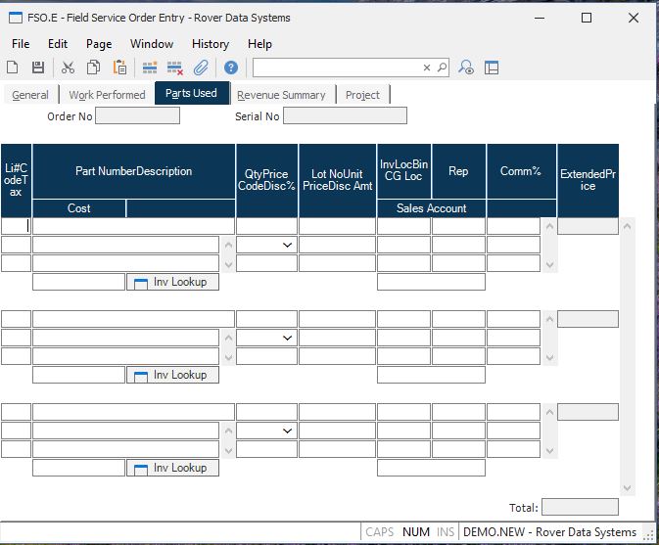Click the Save disk icon
This screenshot has width=659, height=545.
point(38,68)
